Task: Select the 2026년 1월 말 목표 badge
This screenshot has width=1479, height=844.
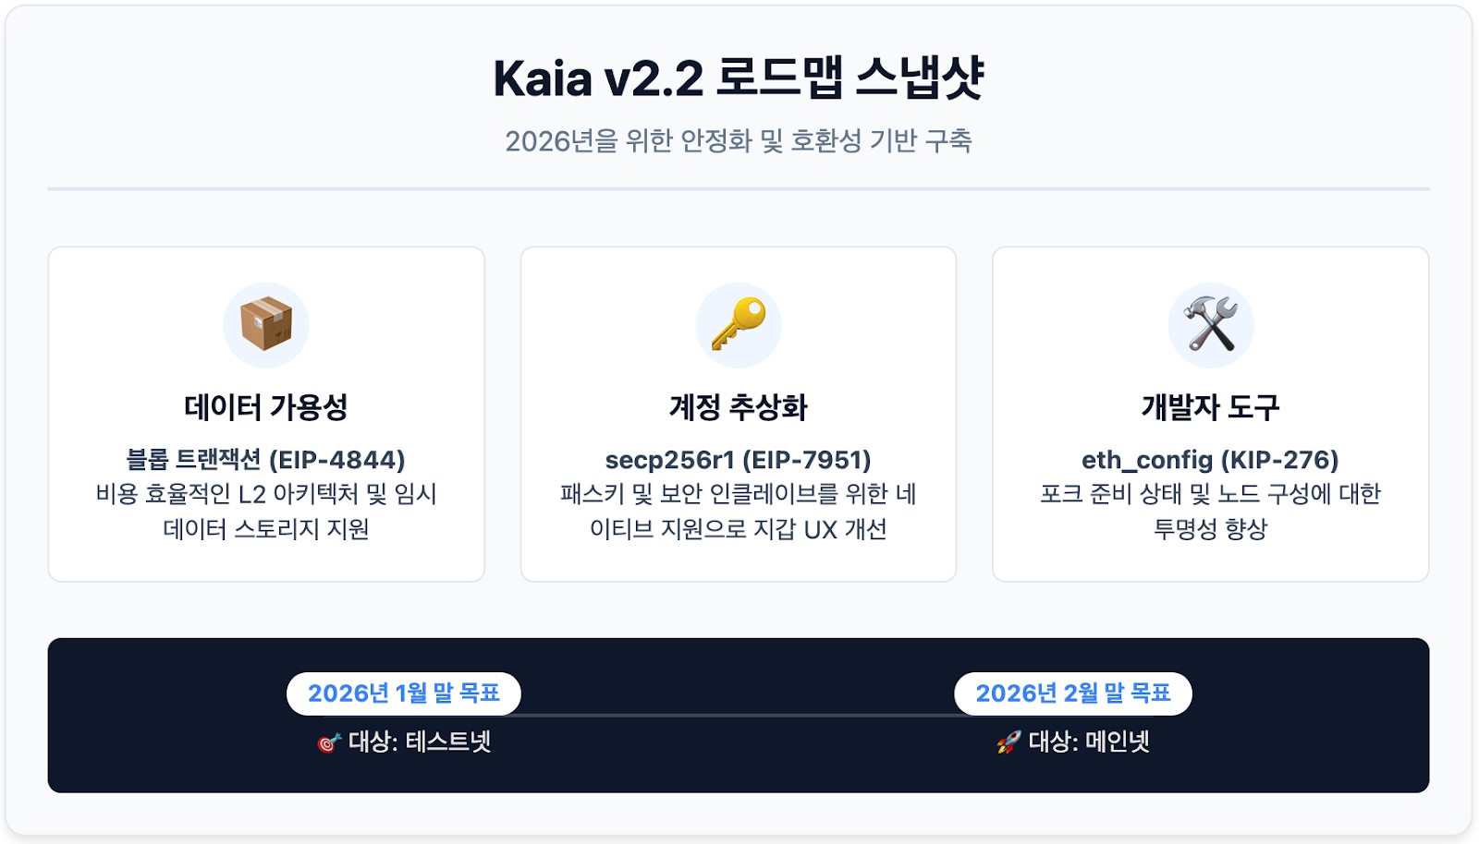Action: coord(404,693)
